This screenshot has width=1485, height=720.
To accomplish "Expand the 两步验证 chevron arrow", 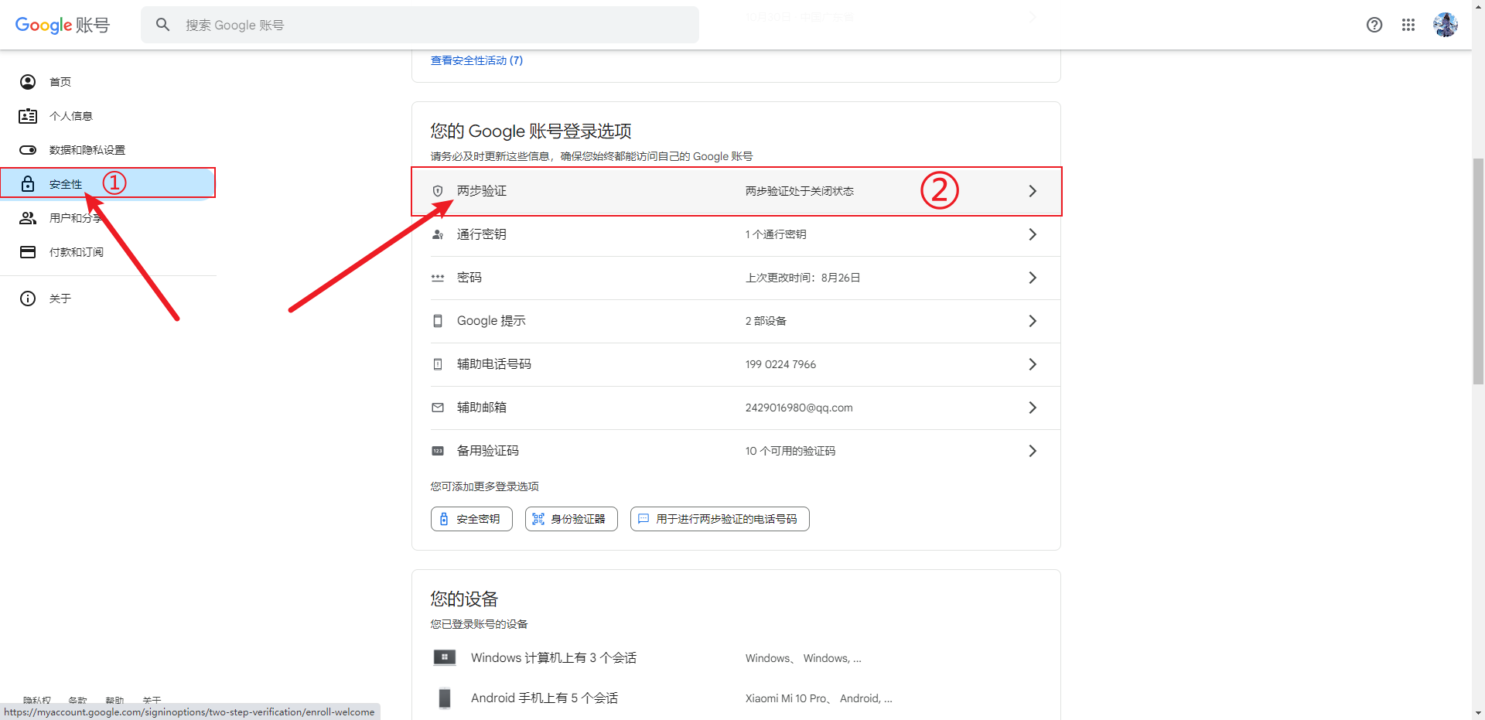I will (x=1033, y=191).
